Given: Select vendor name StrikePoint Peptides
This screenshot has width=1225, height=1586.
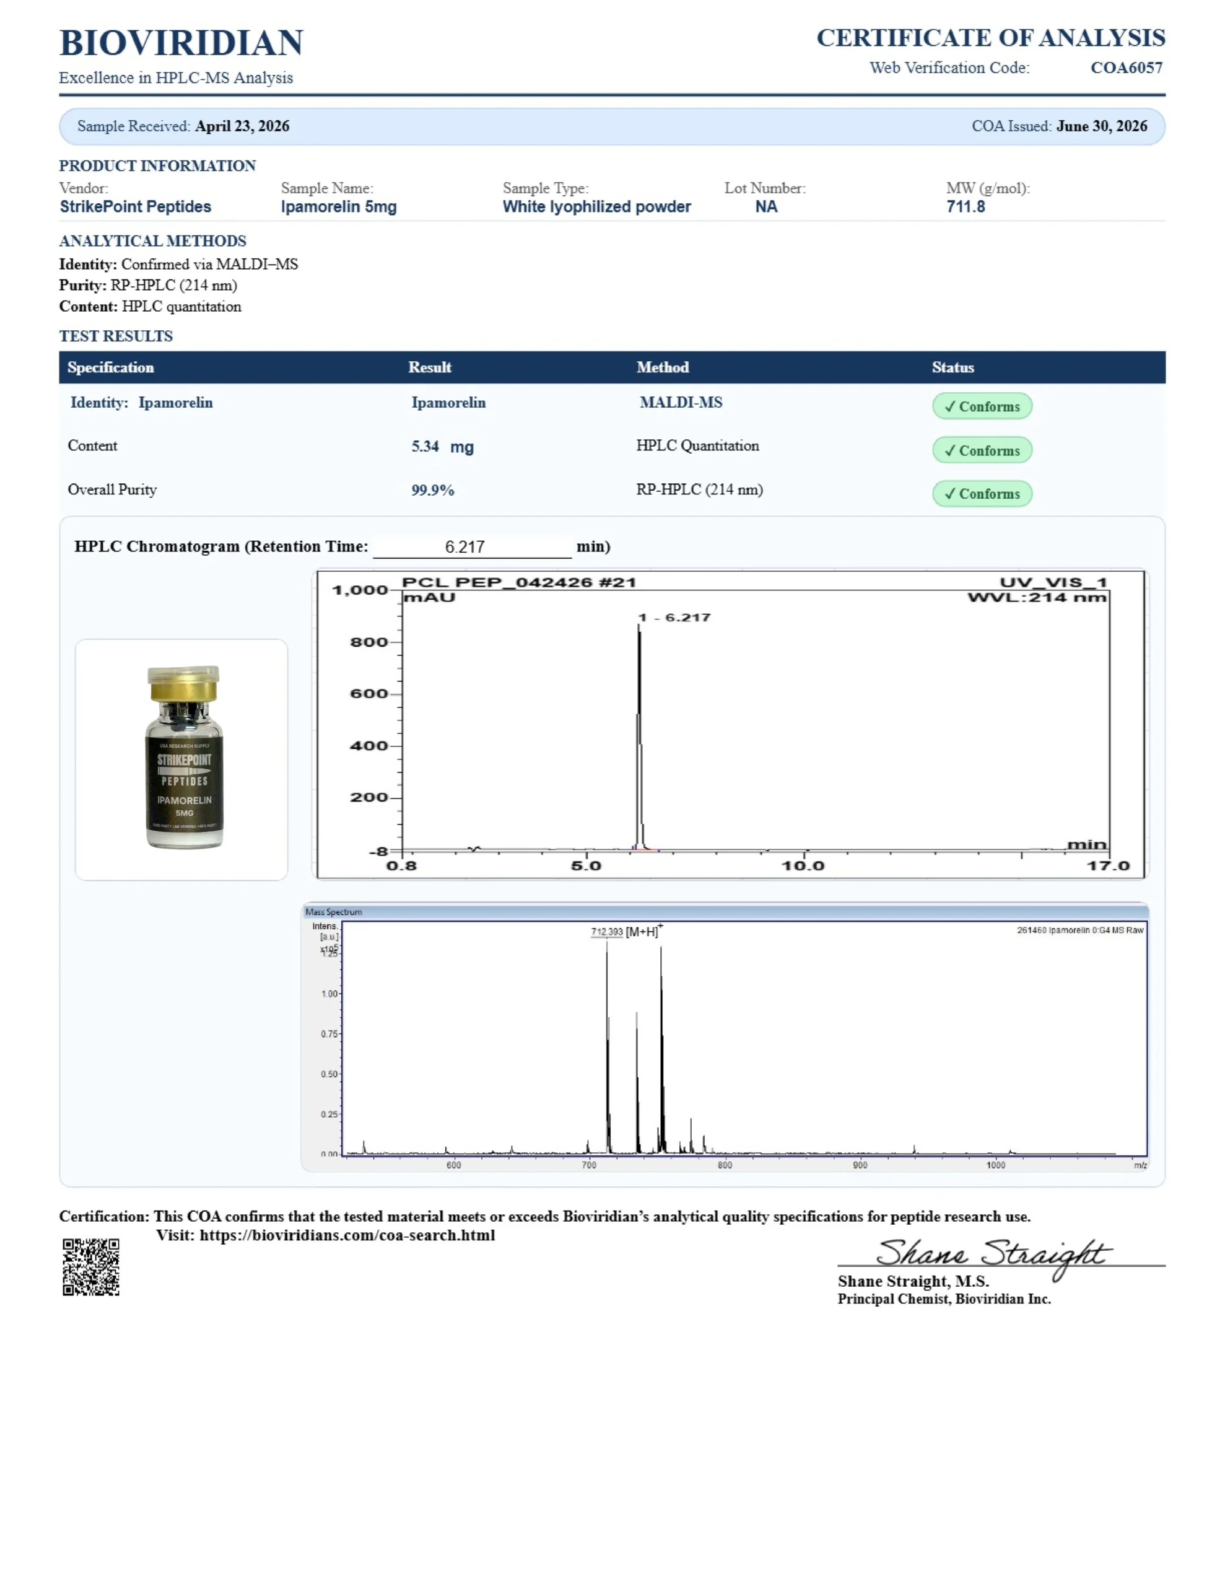Looking at the screenshot, I should [x=136, y=207].
